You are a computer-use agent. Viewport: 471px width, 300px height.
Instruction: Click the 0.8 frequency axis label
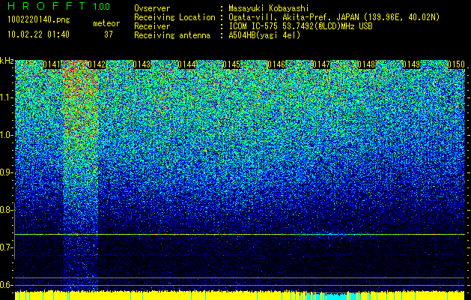(6, 210)
